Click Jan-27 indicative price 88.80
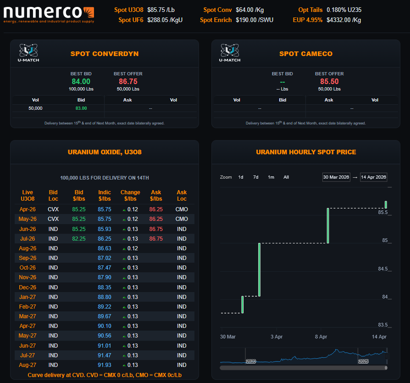Image resolution: width=410 pixels, height=383 pixels. coord(104,297)
